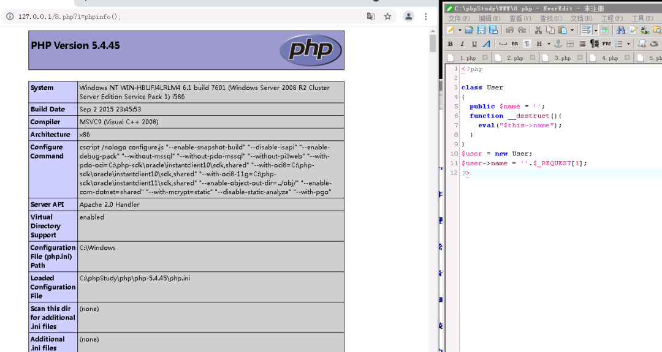This screenshot has width=662, height=352.
Task: Click the script scroll icon
Action: 642,44
